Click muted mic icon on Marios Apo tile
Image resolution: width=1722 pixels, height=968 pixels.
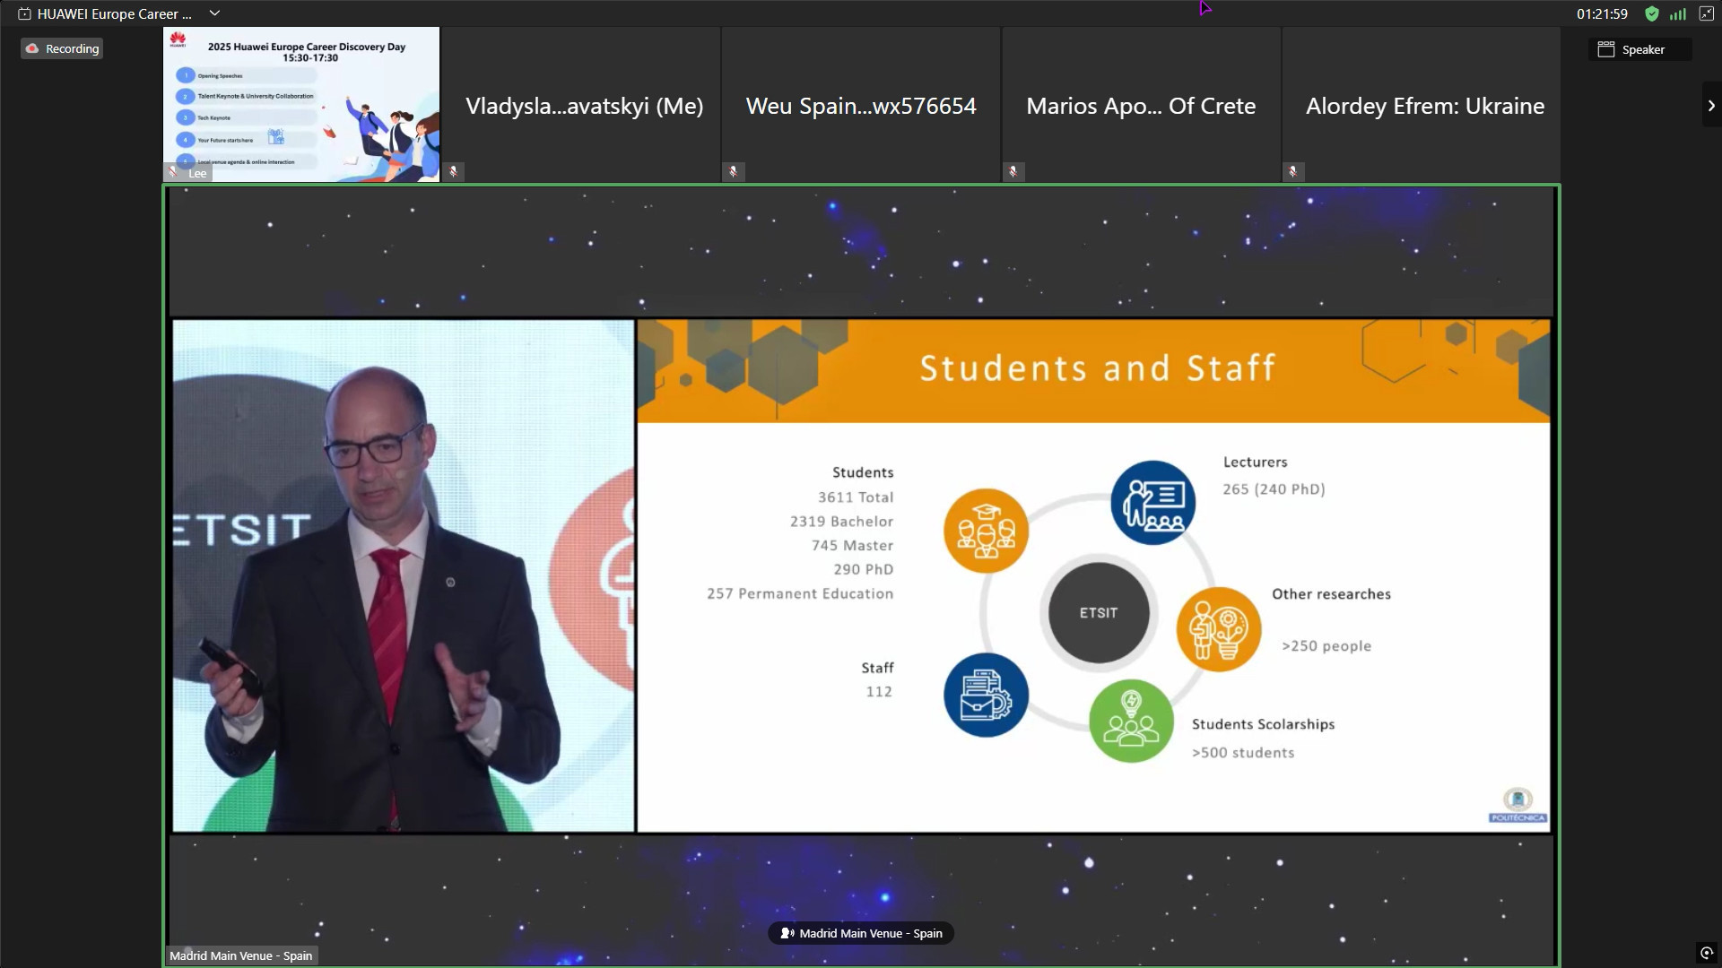click(1013, 171)
